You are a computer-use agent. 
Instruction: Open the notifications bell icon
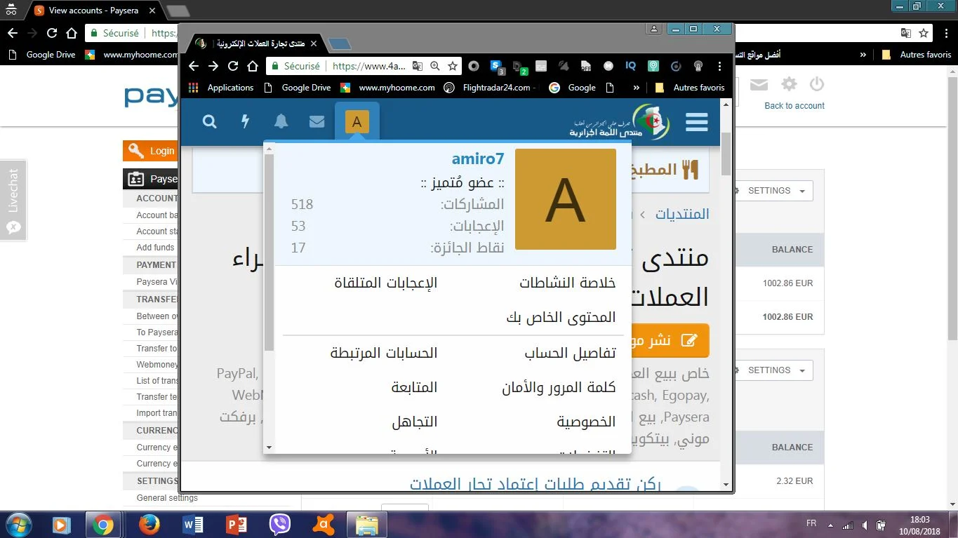point(281,121)
